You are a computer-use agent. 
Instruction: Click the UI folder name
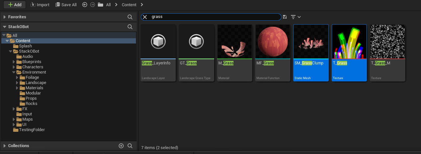tap(24, 125)
